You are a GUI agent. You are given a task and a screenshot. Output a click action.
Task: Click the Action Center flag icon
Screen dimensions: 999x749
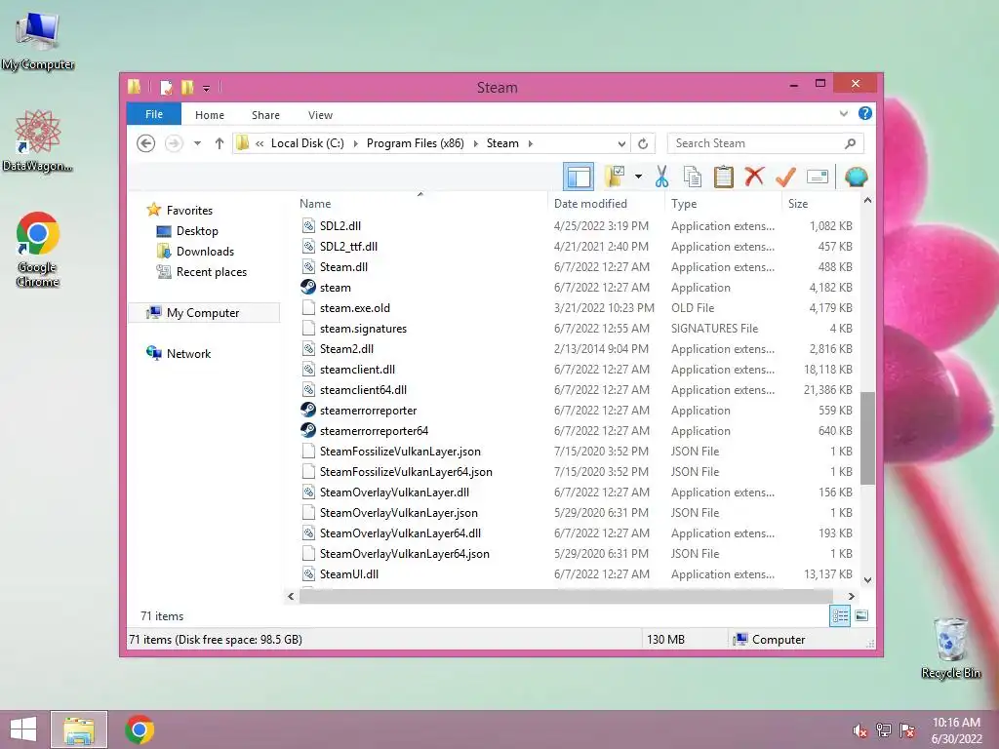click(907, 730)
